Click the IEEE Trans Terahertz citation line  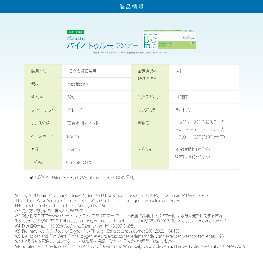[61, 206]
